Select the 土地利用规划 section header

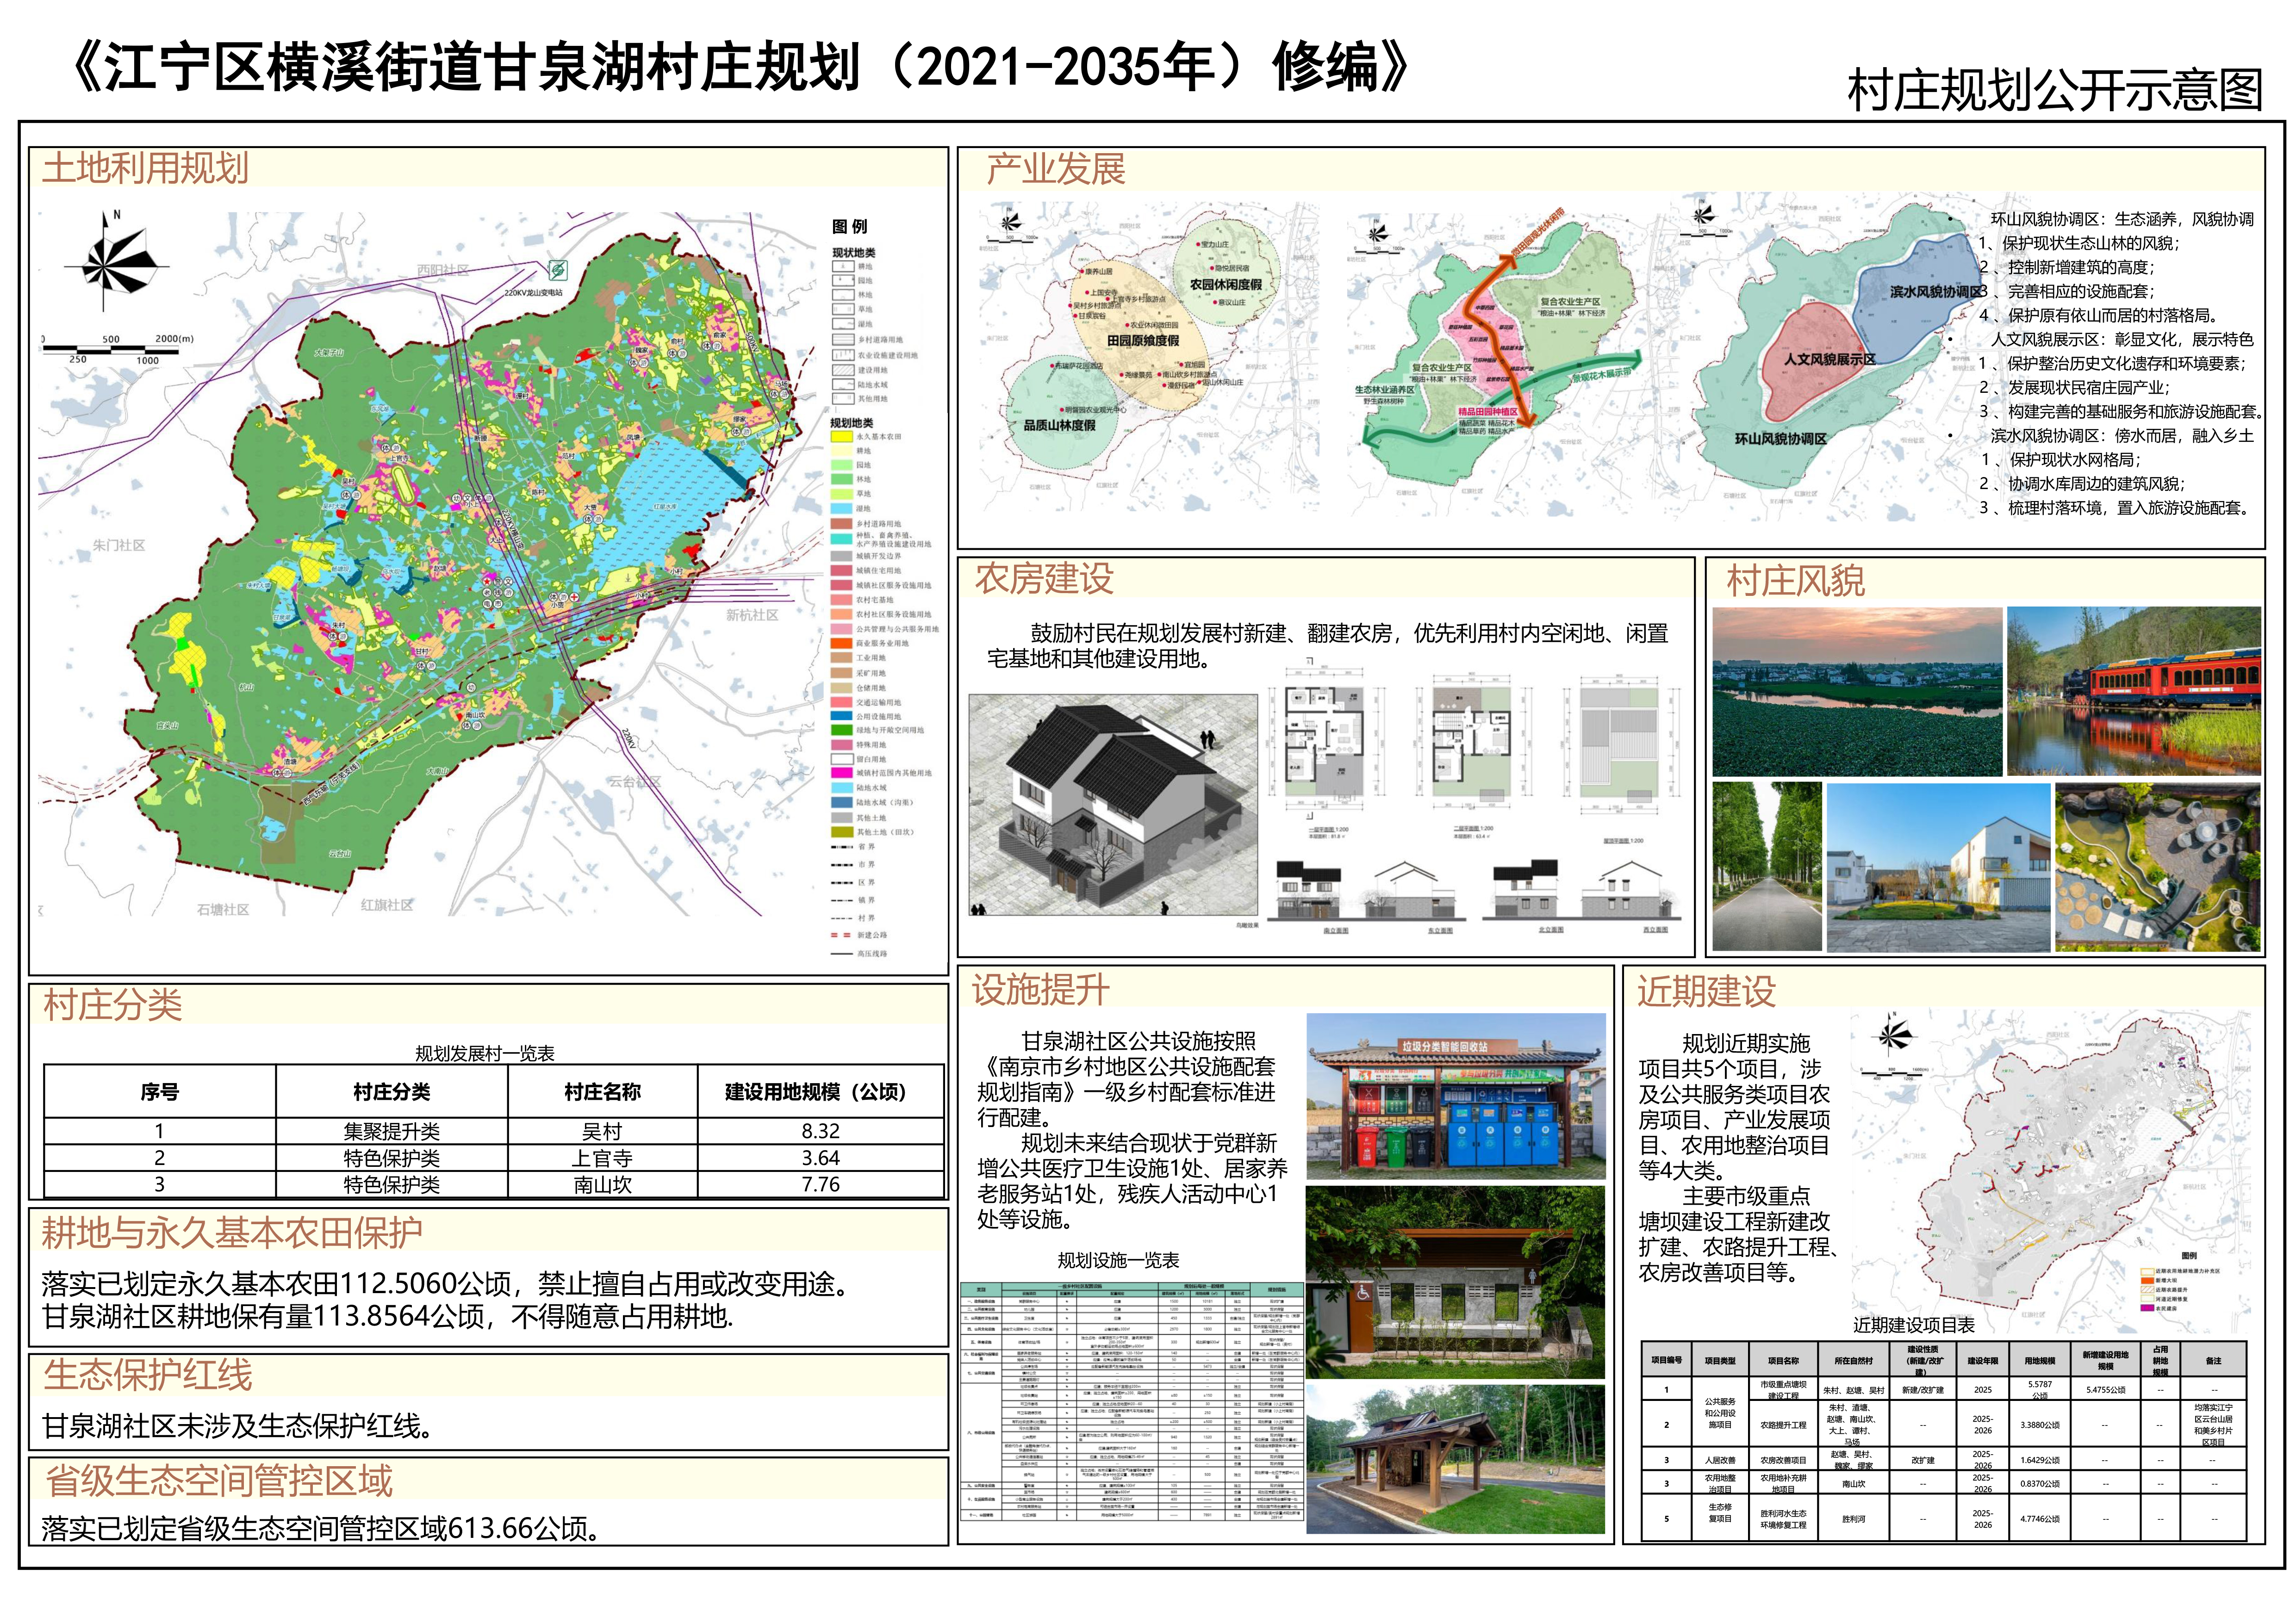coord(146,168)
